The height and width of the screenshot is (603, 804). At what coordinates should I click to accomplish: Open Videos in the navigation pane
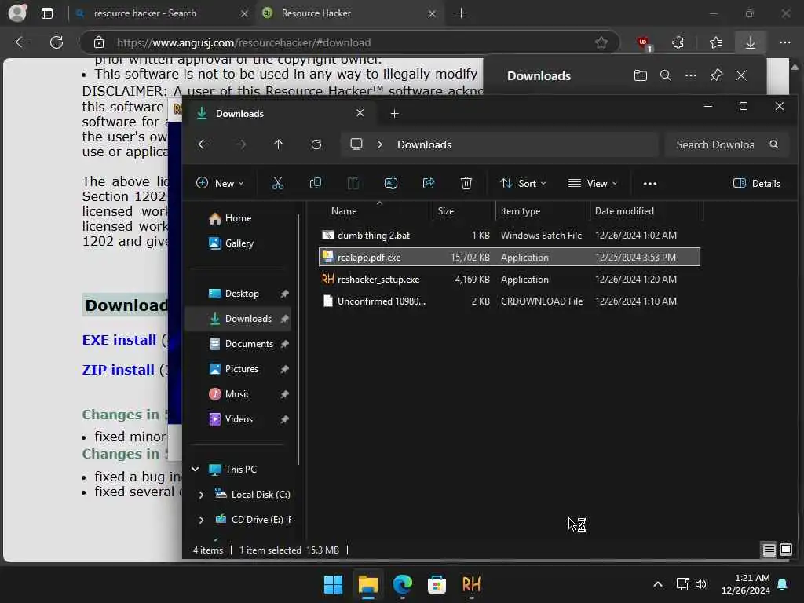(239, 419)
